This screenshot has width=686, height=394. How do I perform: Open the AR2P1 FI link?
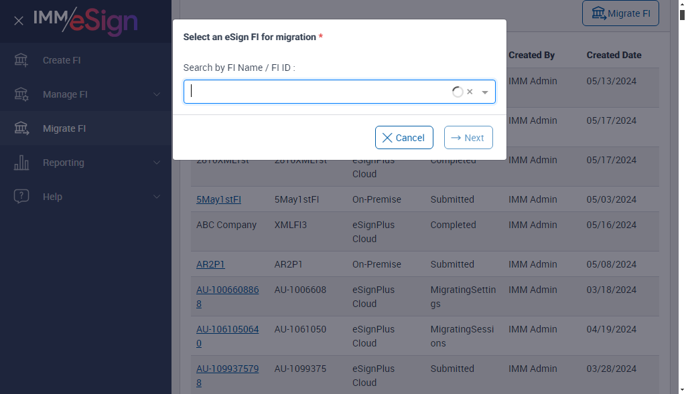click(x=210, y=264)
